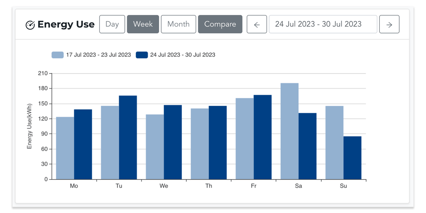Click the shortest bar under Sunday
This screenshot has width=426, height=213.
[352, 158]
